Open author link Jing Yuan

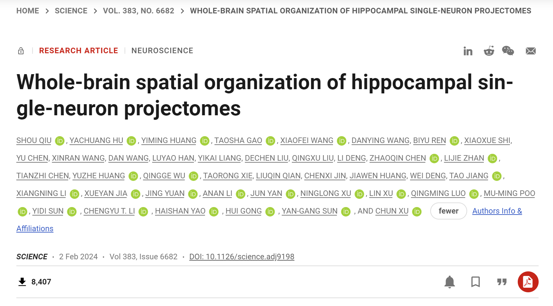pos(165,193)
